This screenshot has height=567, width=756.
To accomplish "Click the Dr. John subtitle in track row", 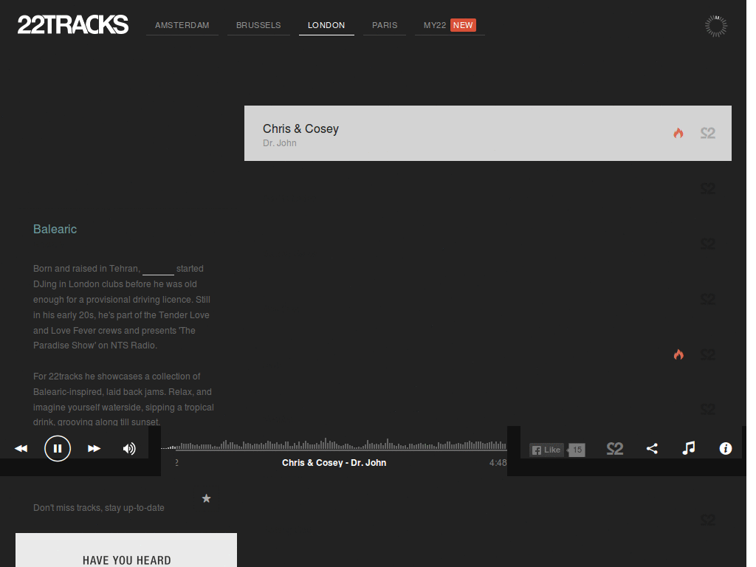I will pos(280,143).
